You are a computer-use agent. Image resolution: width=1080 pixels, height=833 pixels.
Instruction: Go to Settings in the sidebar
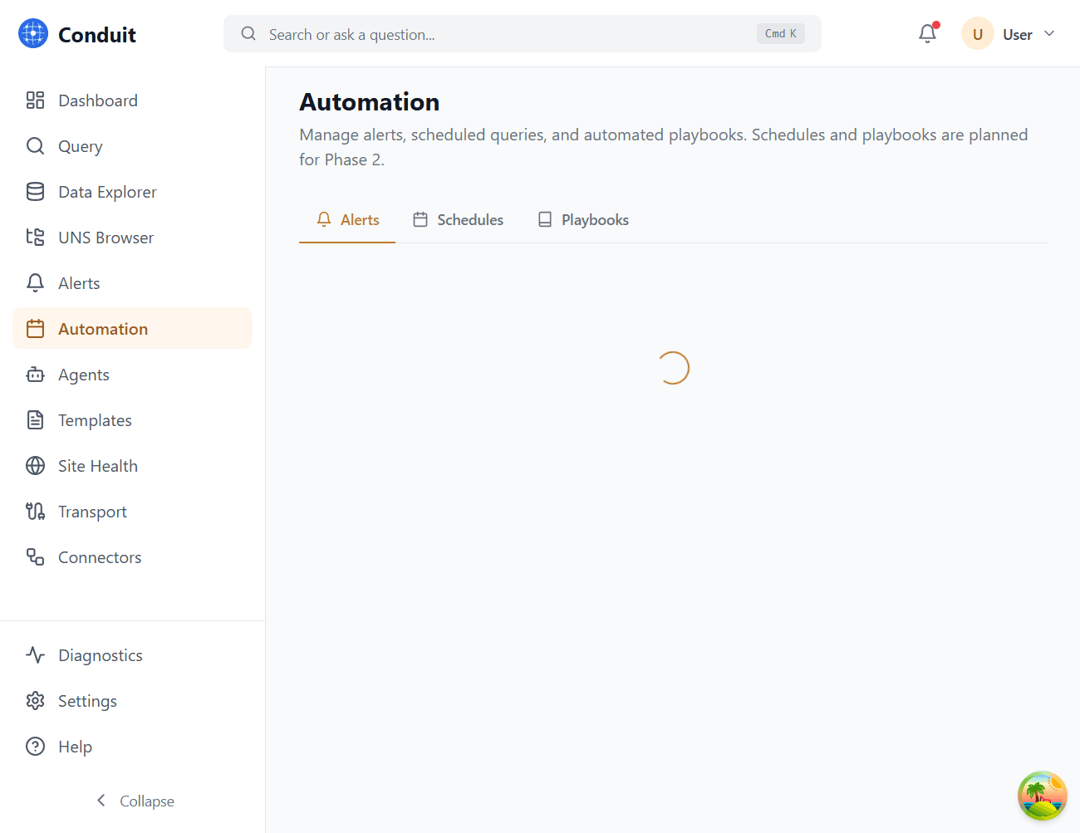point(87,701)
